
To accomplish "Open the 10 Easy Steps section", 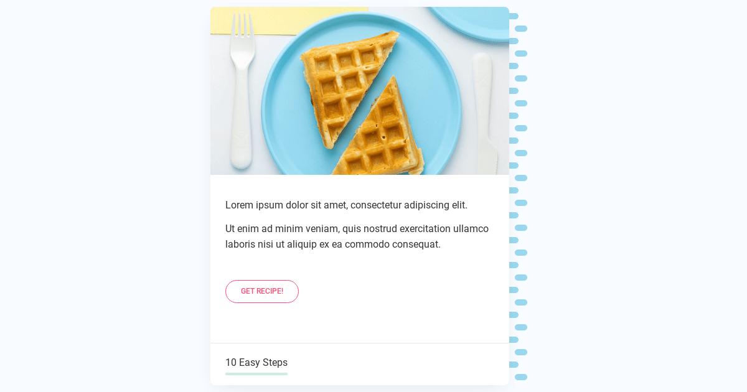I will click(x=256, y=362).
